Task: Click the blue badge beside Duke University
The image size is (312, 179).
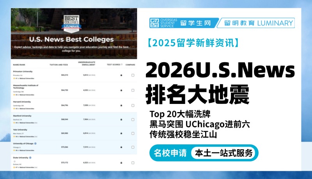Action: pyautogui.click(x=30, y=158)
